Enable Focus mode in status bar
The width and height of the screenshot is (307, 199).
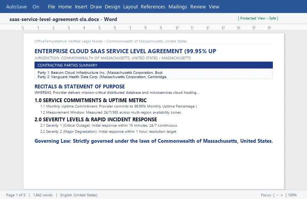click(266, 195)
